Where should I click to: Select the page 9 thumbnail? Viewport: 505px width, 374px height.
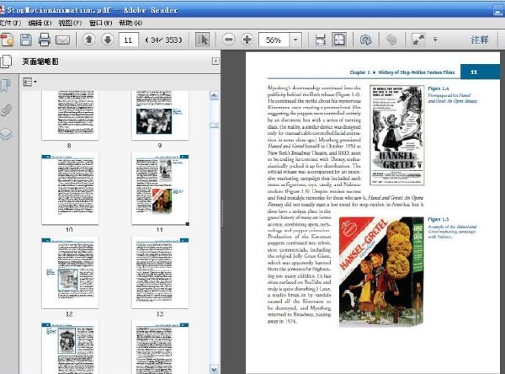[160, 115]
